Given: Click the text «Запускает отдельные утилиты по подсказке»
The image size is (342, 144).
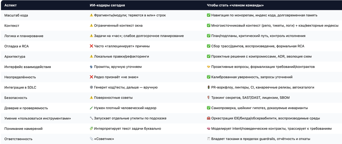Looking at the screenshot, I should (x=130, y=118).
